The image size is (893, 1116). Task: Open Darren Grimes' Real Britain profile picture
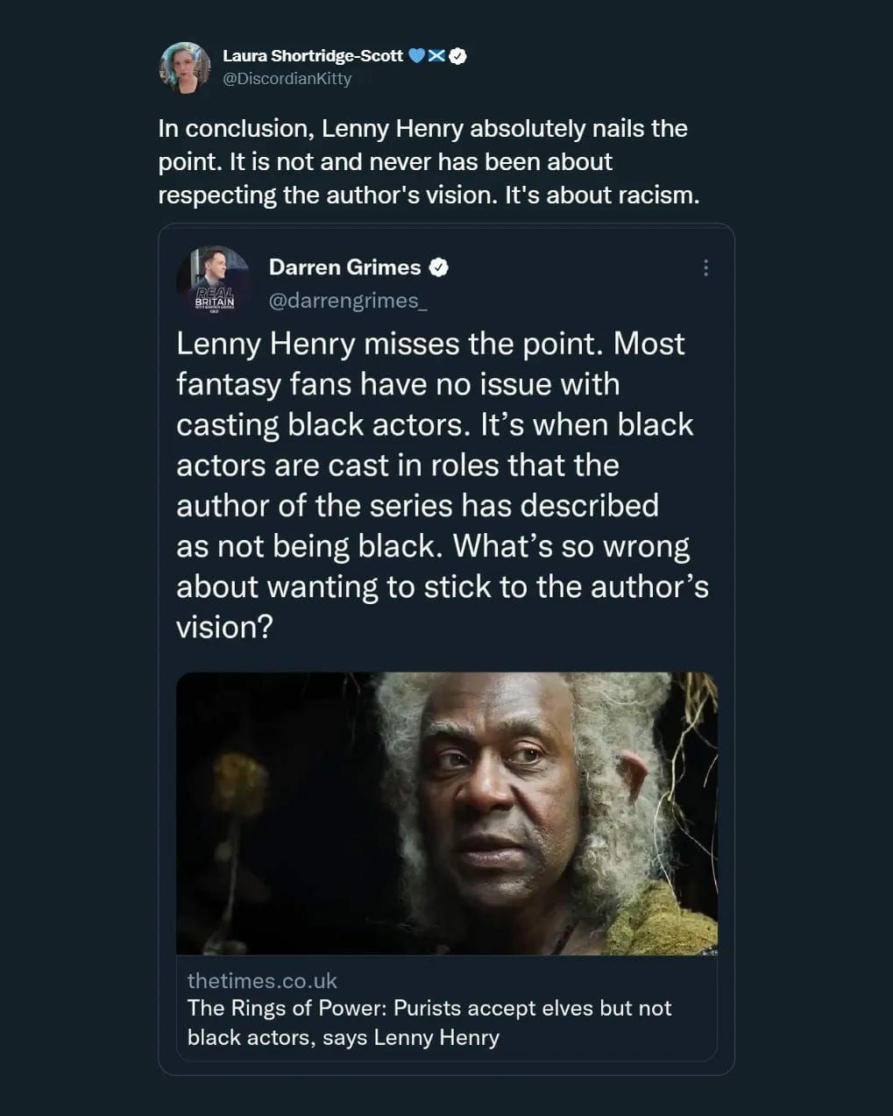[214, 281]
